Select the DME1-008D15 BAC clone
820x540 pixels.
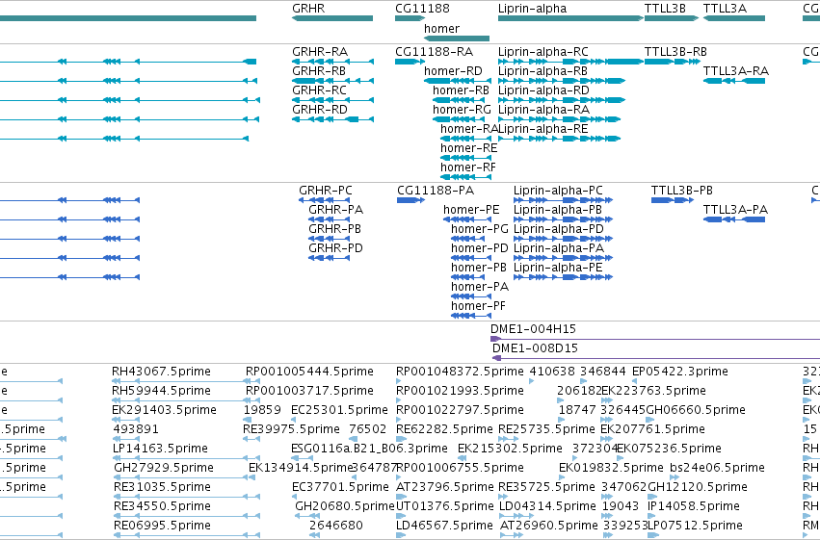[x=656, y=358]
